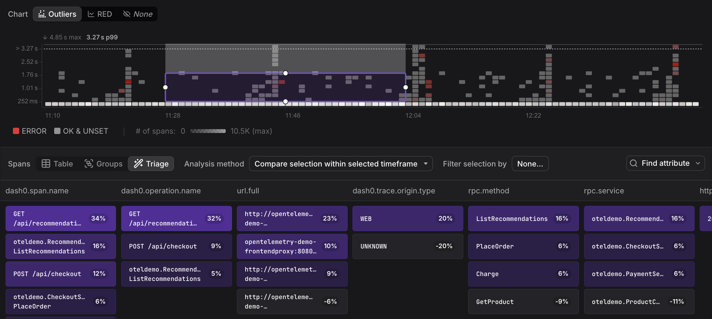Open the Analysis method dropdown
Screen dimensions: 712x319
[341, 164]
